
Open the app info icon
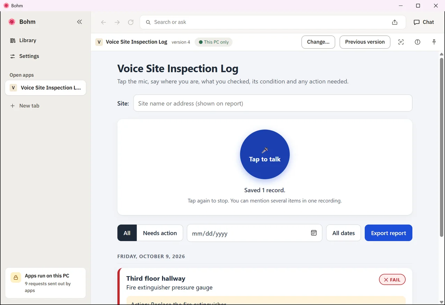pyautogui.click(x=418, y=42)
